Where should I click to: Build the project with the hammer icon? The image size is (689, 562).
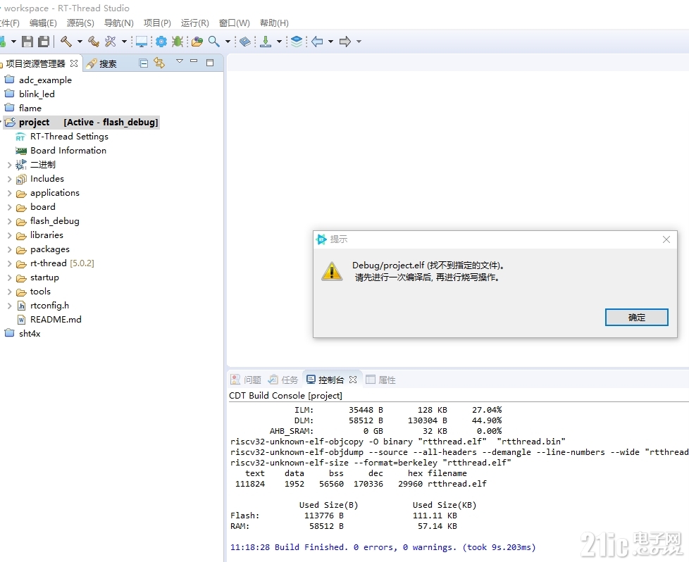[66, 42]
